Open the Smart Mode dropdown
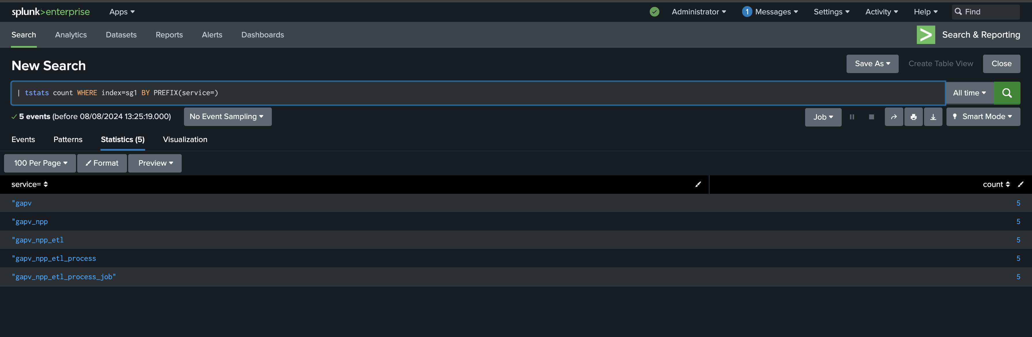This screenshot has height=337, width=1032. (x=983, y=117)
